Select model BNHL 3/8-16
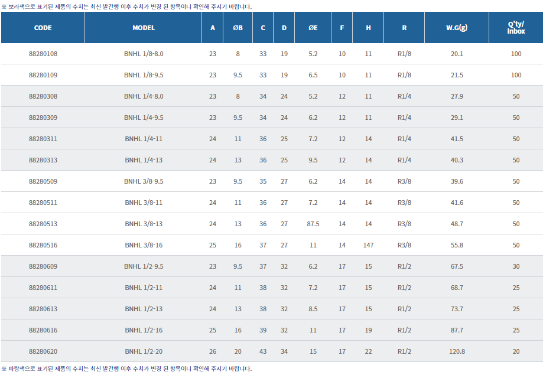Screen dimensions: 543x375 [144, 245]
